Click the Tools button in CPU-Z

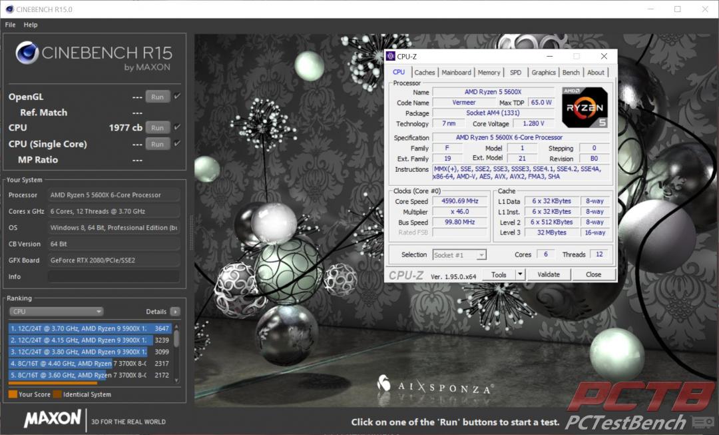coord(499,274)
